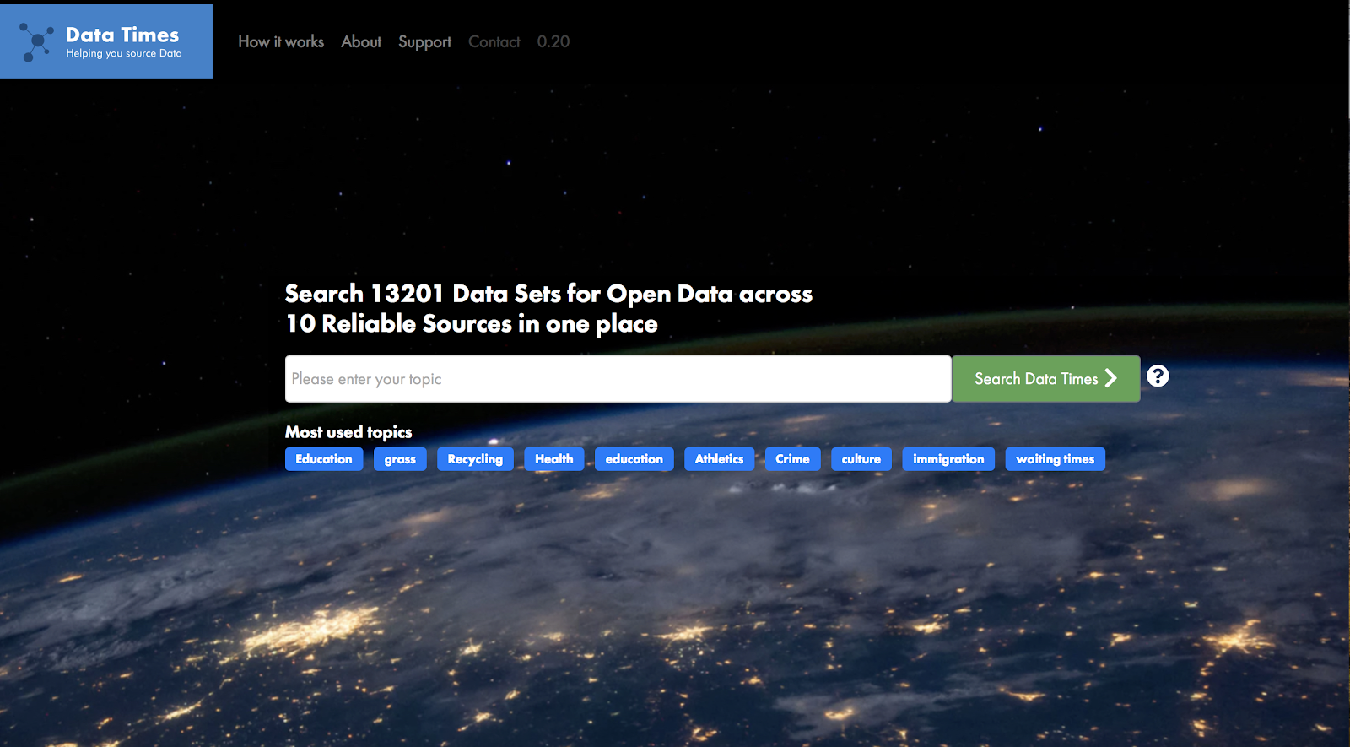The width and height of the screenshot is (1350, 747).
Task: Select the grass topic tag
Action: 400,459
